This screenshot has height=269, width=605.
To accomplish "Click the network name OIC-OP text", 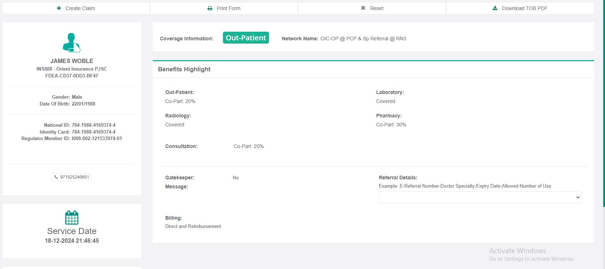I will pyautogui.click(x=363, y=39).
